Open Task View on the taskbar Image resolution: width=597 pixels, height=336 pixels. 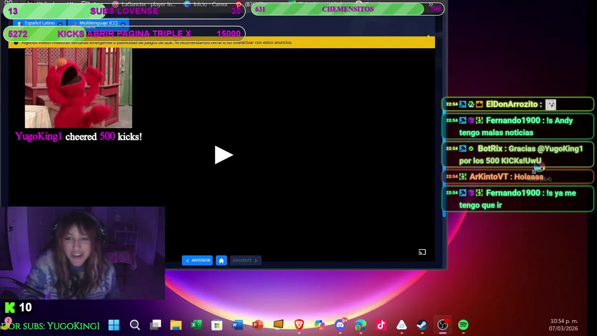(156, 324)
